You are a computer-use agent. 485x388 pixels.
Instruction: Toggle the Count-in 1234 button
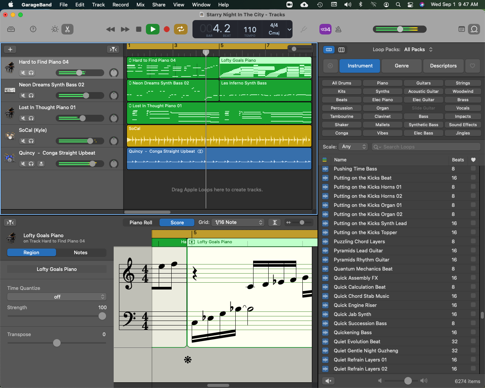click(x=325, y=29)
